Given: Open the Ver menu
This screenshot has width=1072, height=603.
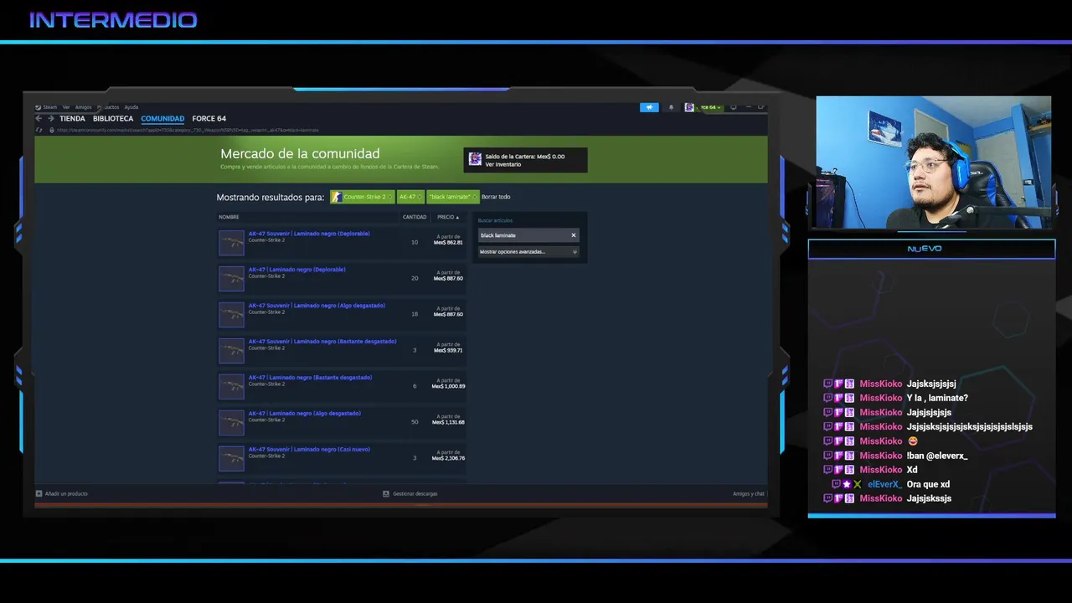Looking at the screenshot, I should pyautogui.click(x=66, y=107).
